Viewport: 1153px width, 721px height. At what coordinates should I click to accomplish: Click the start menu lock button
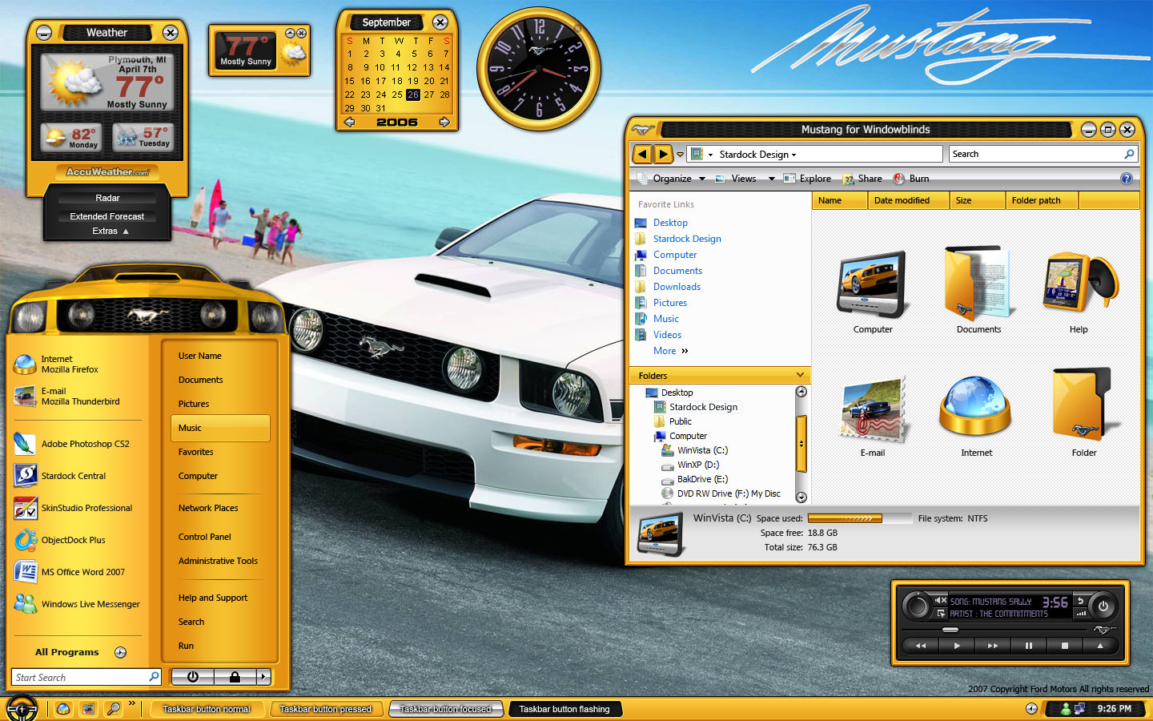(235, 677)
